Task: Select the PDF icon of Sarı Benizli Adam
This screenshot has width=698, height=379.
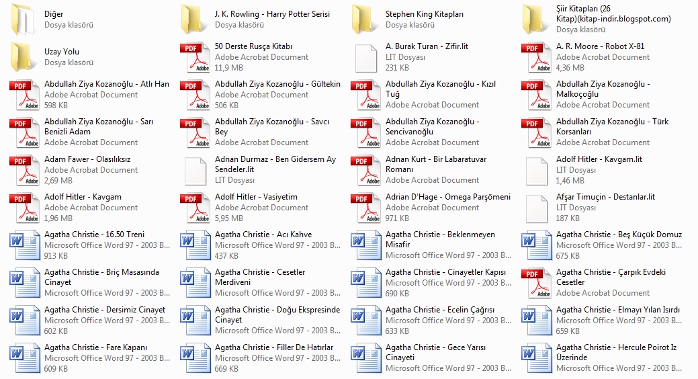Action: pyautogui.click(x=24, y=132)
